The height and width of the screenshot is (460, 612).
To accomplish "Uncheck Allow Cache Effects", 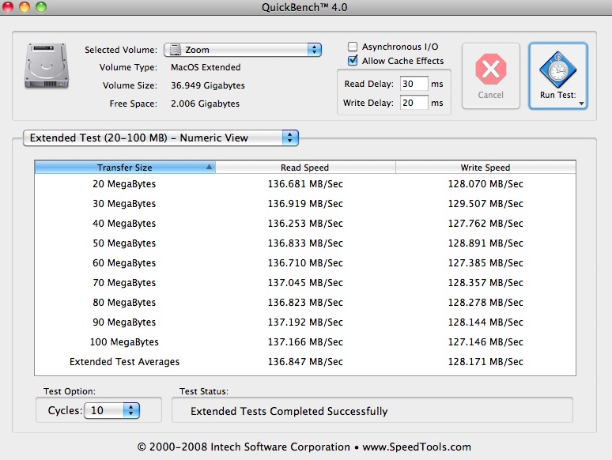I will 353,61.
